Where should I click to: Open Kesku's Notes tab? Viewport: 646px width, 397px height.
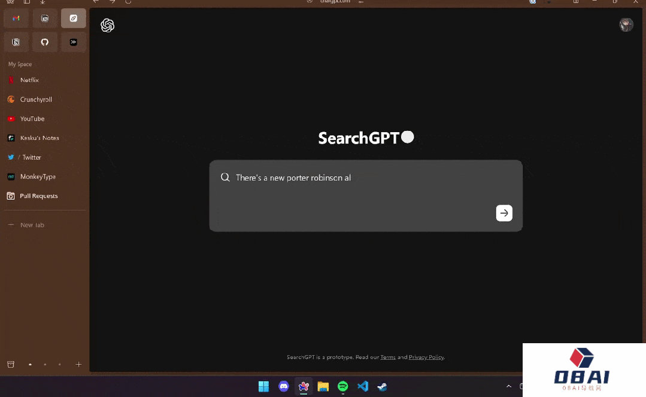40,138
